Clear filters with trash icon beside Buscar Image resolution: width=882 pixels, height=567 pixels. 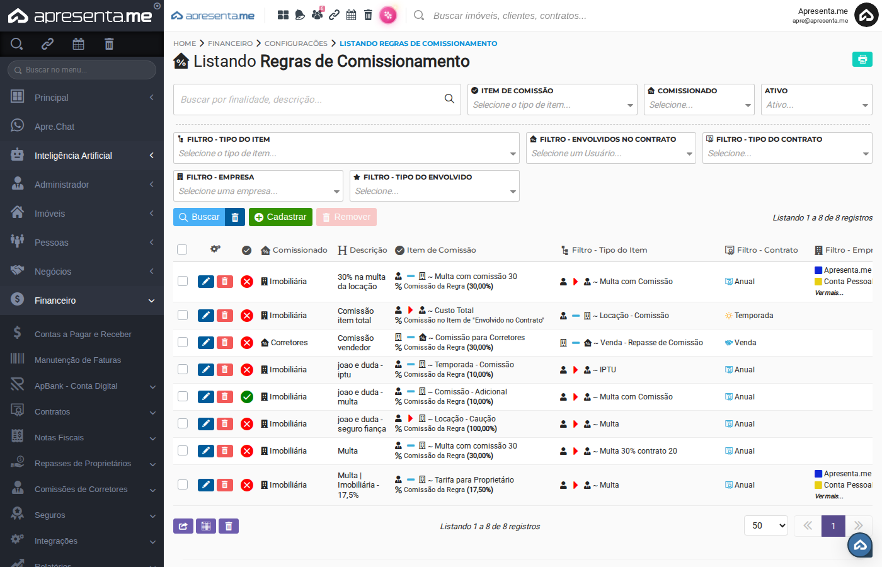point(235,217)
